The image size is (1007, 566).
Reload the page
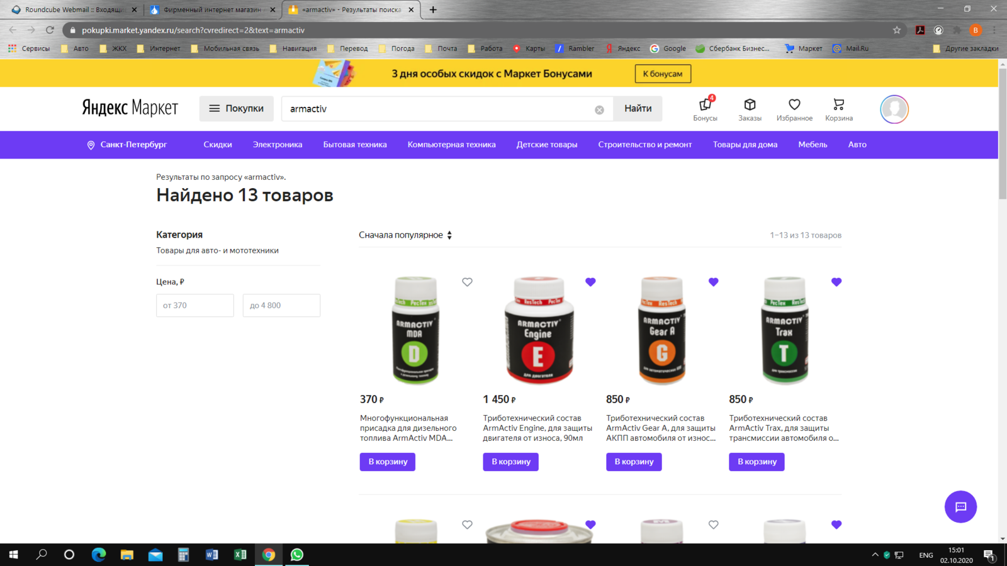tap(50, 30)
